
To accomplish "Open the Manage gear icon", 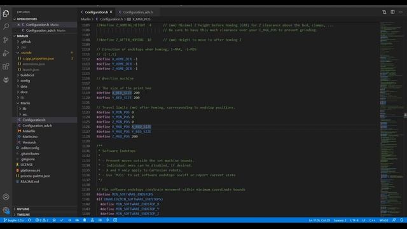I will pyautogui.click(x=6, y=210).
